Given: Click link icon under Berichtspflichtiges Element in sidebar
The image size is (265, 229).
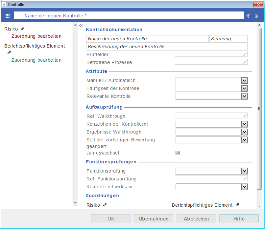Looking at the screenshot, I should 9,52.
